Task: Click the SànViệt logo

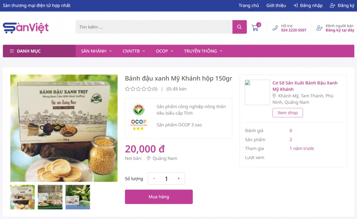Action: tap(26, 27)
